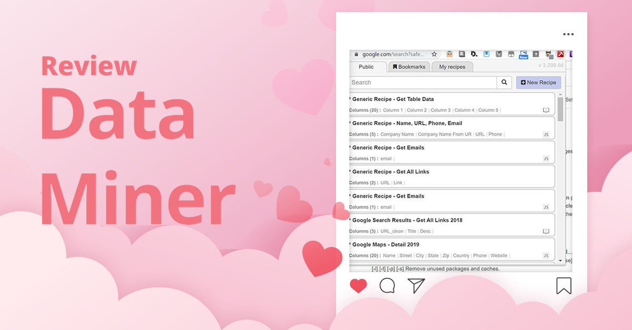Click the New Recipe button
Screen dimensions: 632x330
click(538, 82)
